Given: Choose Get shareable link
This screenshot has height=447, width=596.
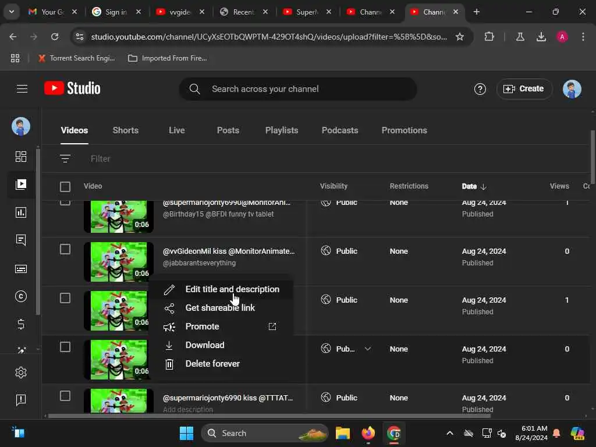Looking at the screenshot, I should pos(221,308).
